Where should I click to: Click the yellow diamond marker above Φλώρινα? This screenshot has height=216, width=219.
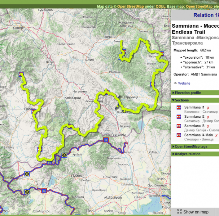coord(27,174)
